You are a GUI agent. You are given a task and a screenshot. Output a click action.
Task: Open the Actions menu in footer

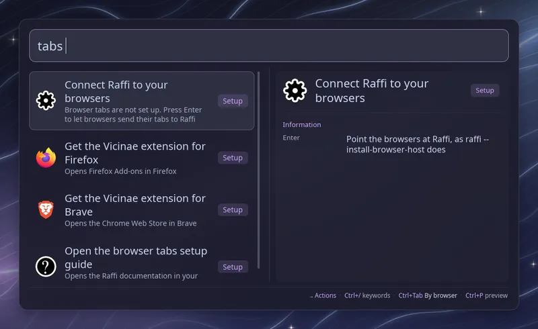click(x=323, y=295)
